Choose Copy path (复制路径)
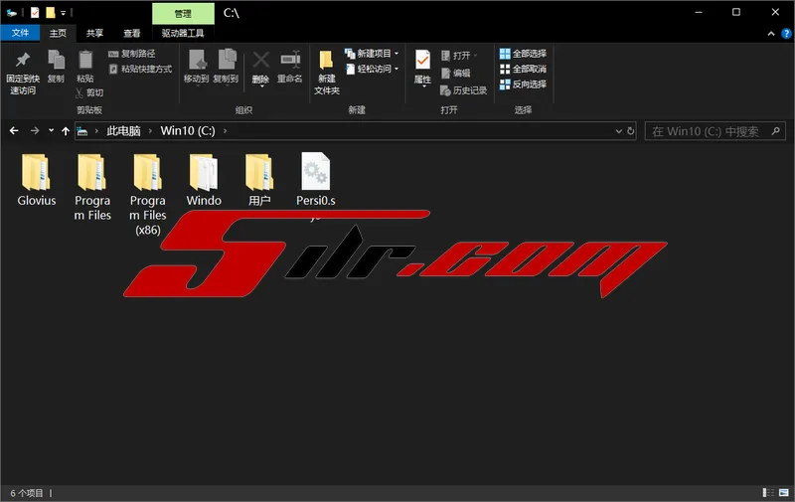The image size is (795, 502). click(x=132, y=54)
